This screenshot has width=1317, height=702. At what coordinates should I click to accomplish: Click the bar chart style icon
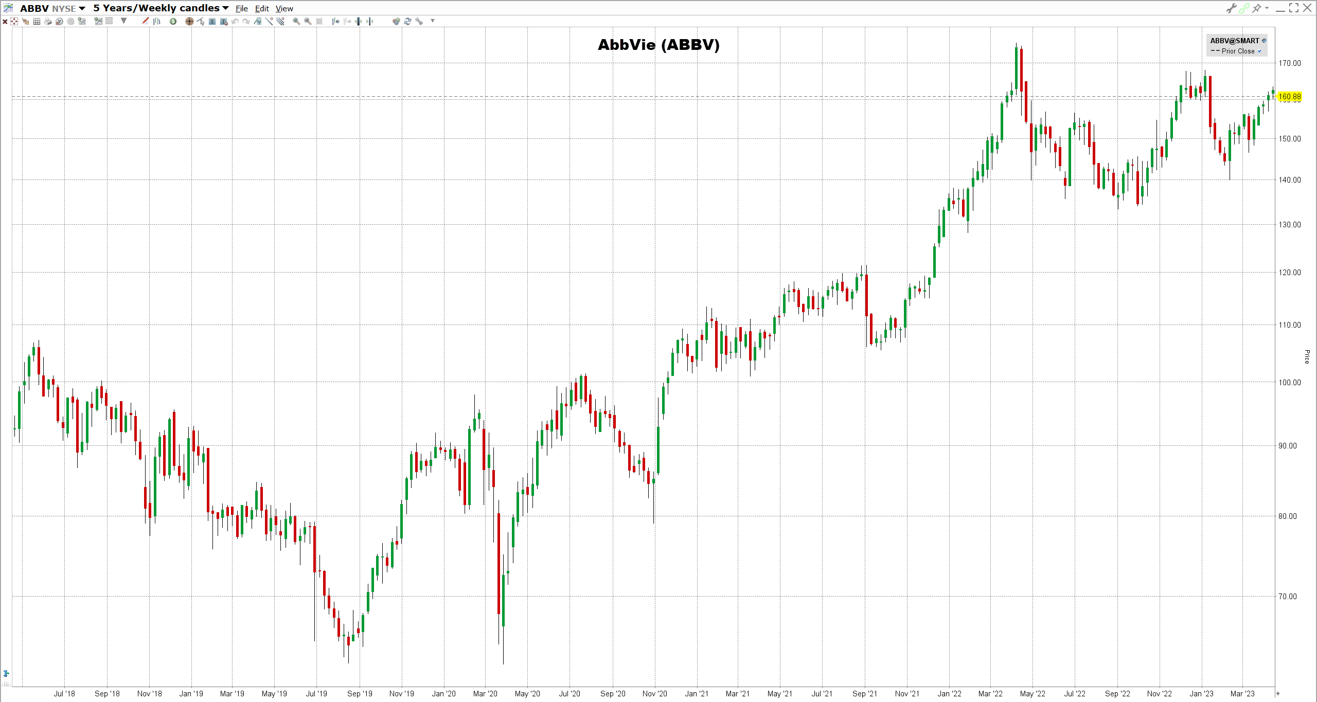[x=157, y=21]
